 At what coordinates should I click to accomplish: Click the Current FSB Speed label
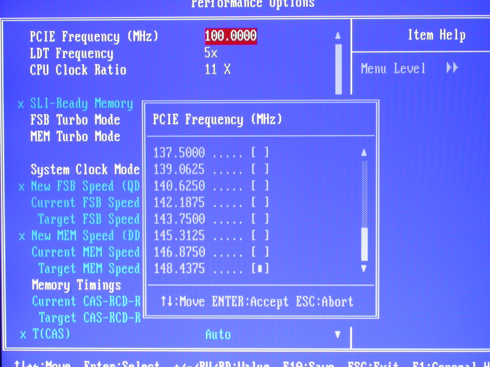[x=85, y=203]
